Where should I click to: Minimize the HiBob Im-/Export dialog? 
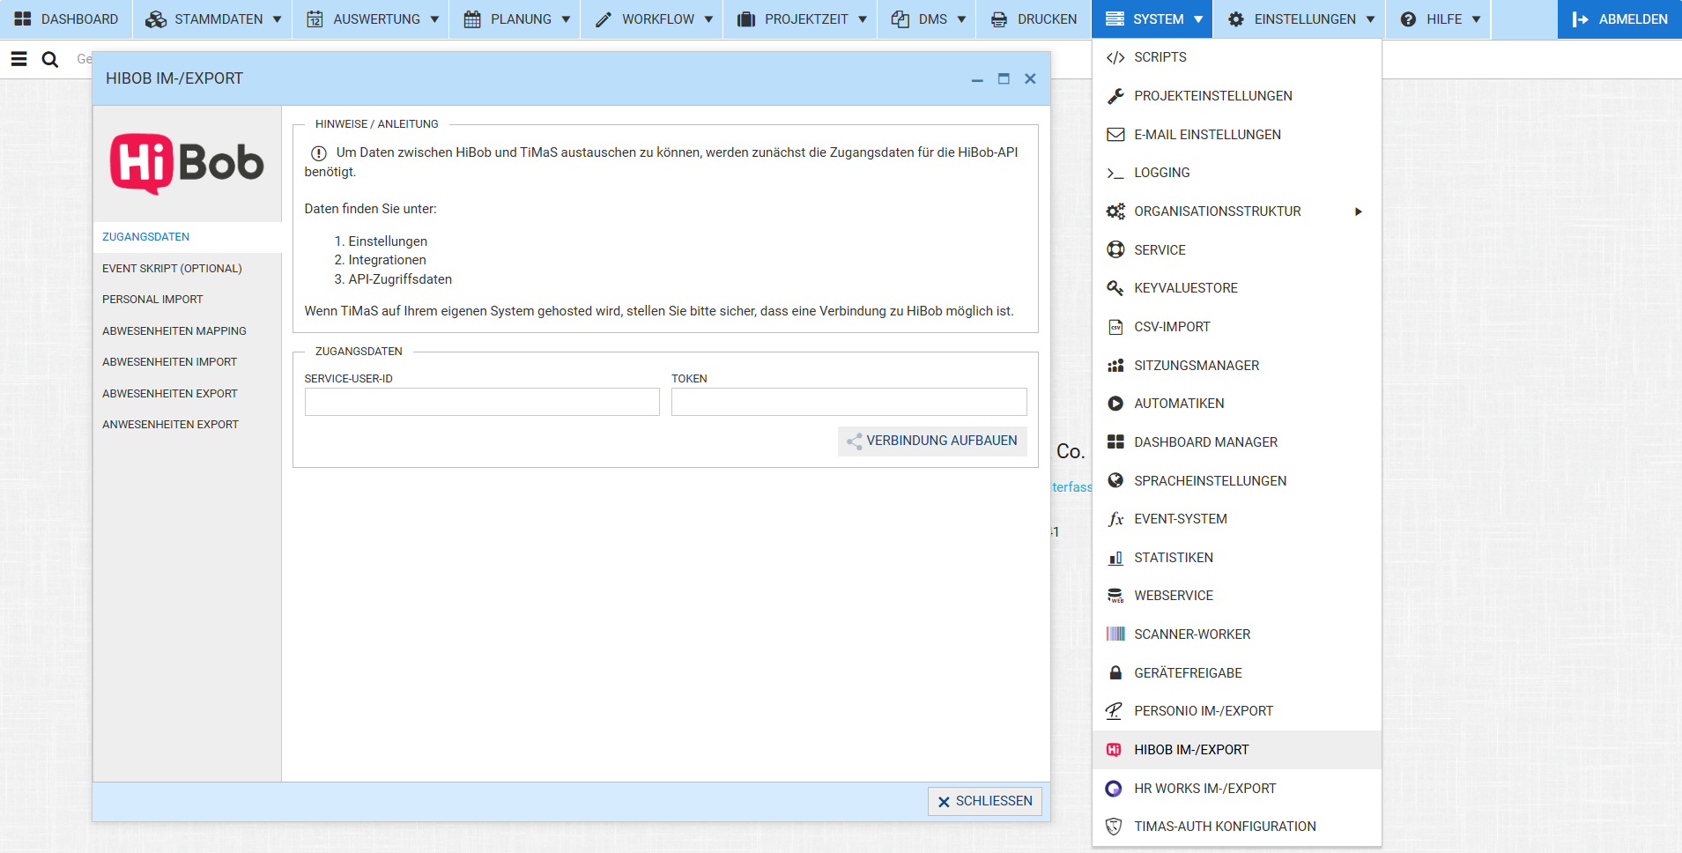[x=977, y=79]
